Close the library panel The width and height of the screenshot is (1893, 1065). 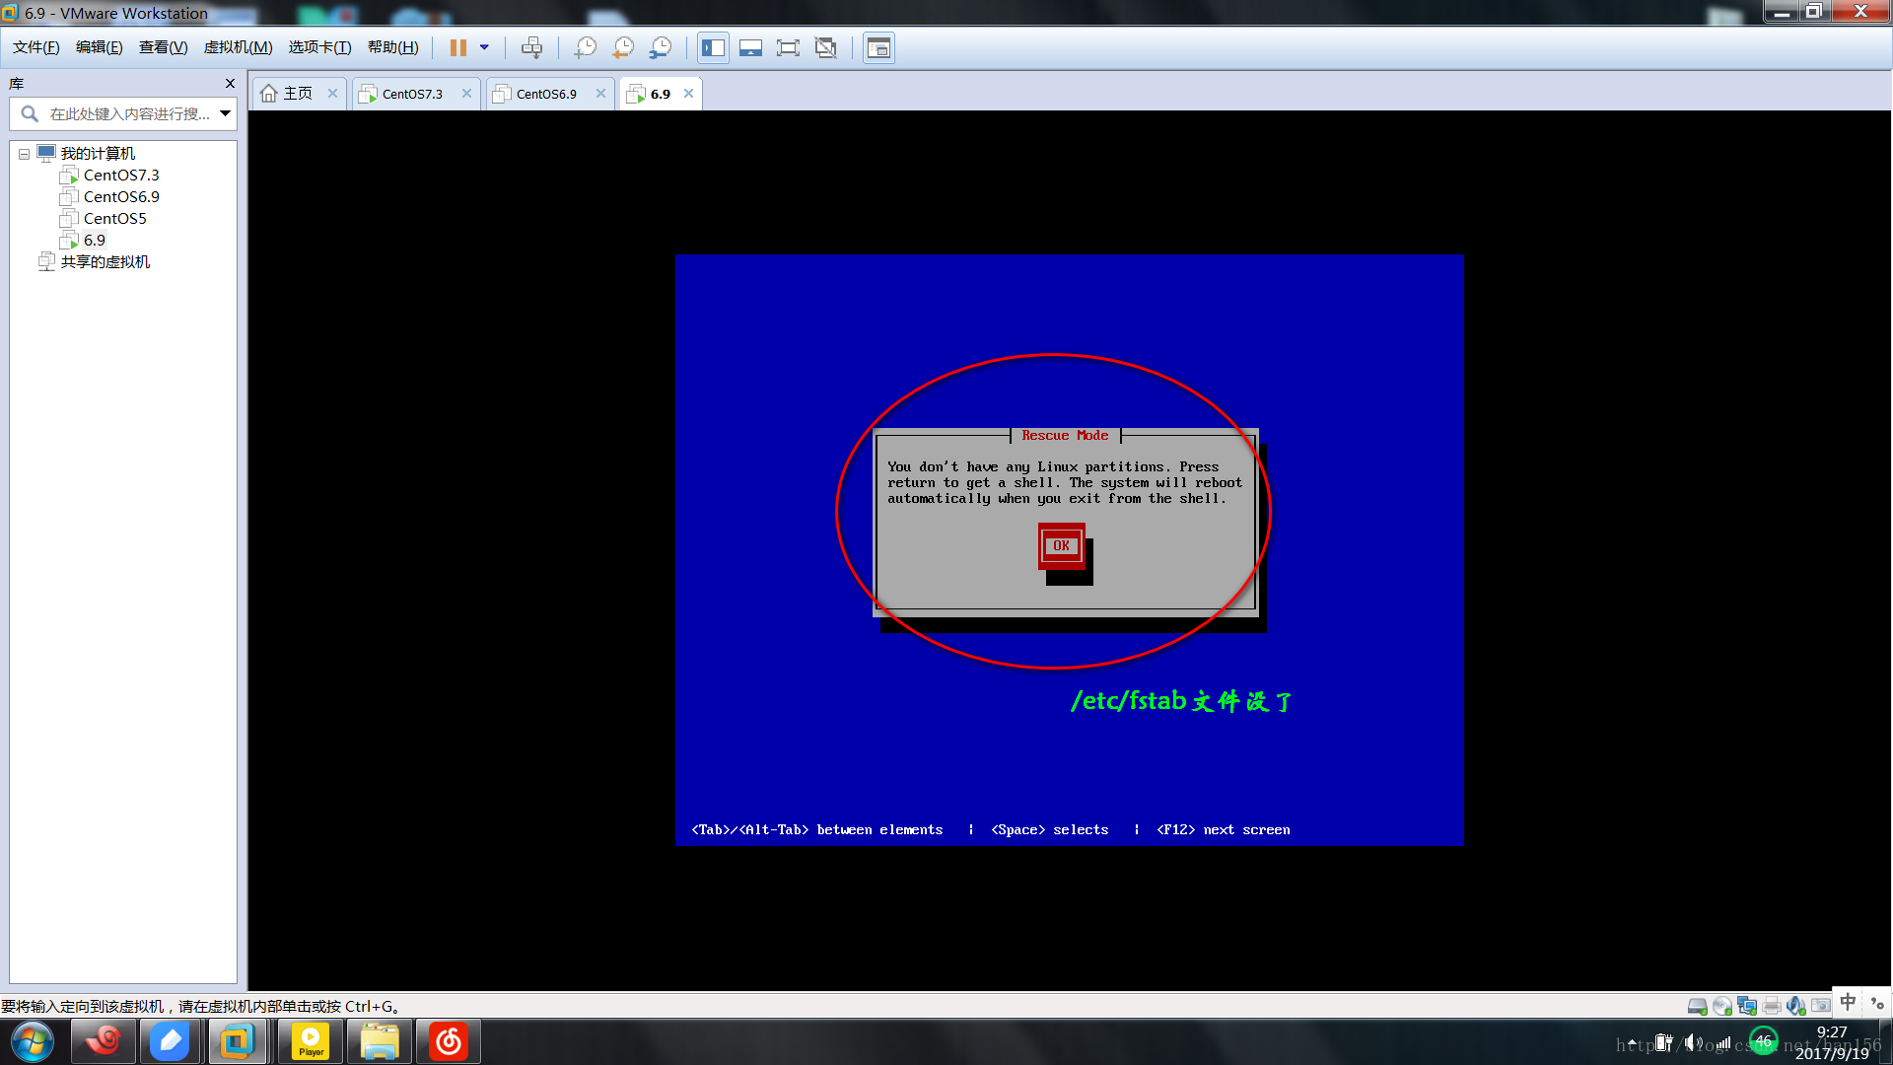[230, 84]
